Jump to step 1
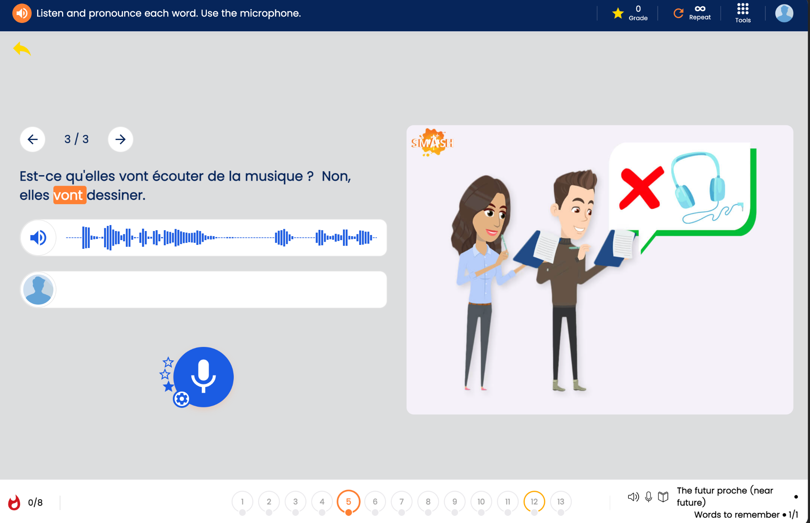This screenshot has width=810, height=523. [x=242, y=502]
